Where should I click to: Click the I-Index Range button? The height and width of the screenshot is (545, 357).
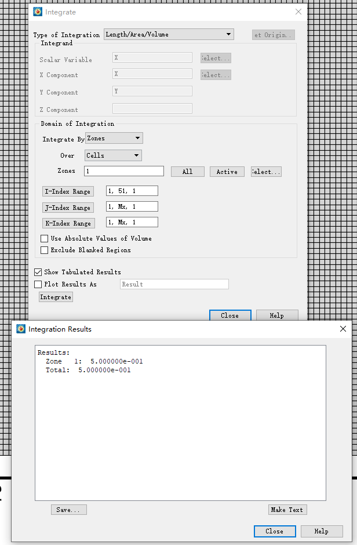coord(68,191)
